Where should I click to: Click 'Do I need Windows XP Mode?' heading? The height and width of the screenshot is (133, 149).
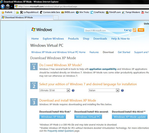pos(60,65)
